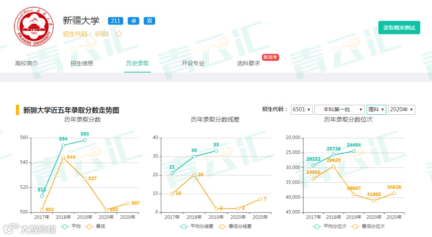432x237 pixels.
Task: Toggle the 最低 legend in score chart
Action: pos(95,227)
